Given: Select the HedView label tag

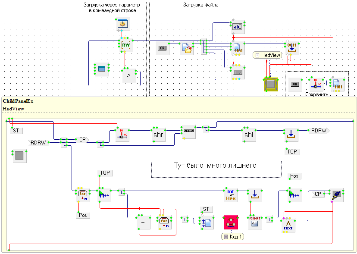Looking at the screenshot, I should point(268,55).
